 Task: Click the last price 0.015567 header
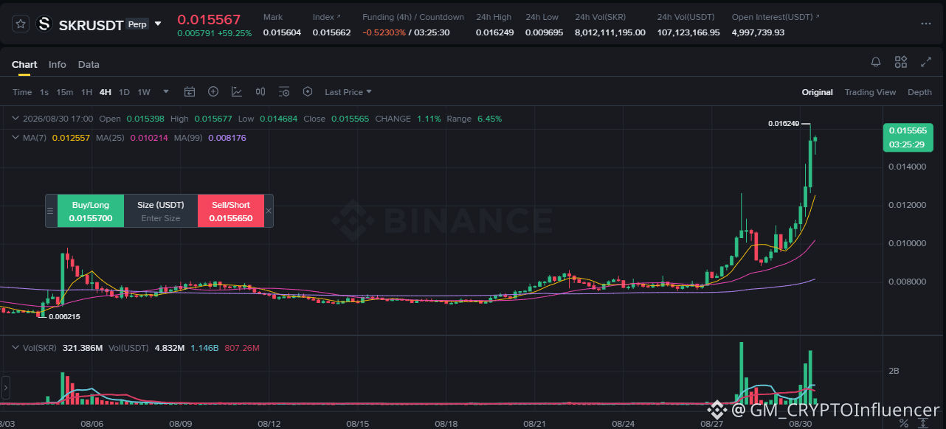click(209, 19)
